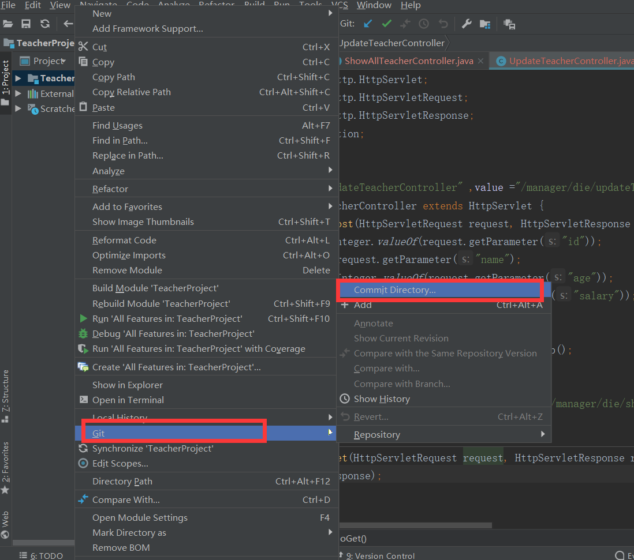Click the Synchronize icon in main toolbar
634x560 pixels.
pos(45,24)
